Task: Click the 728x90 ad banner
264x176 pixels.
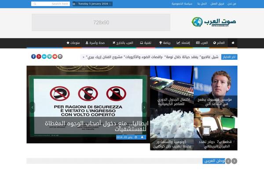Action: [x=101, y=22]
